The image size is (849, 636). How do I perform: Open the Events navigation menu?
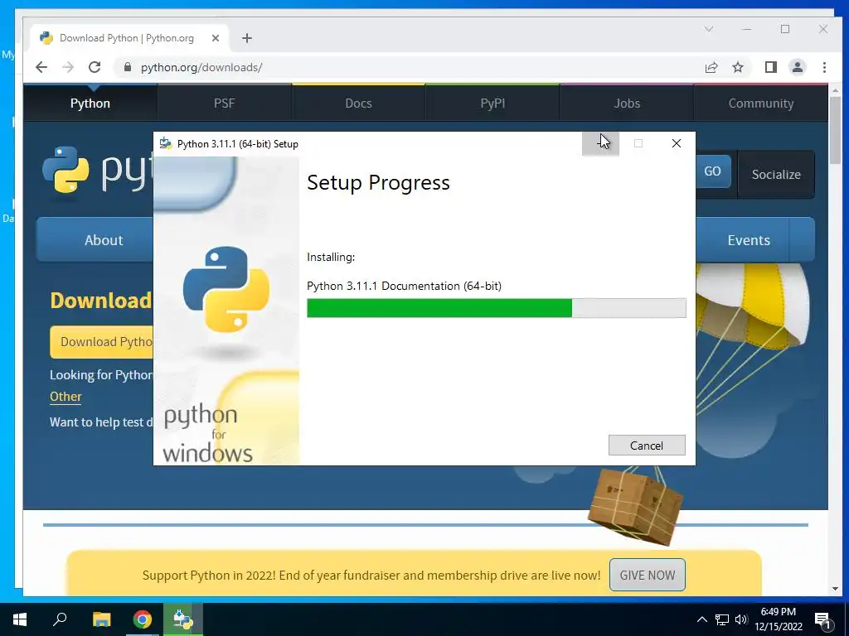pyautogui.click(x=749, y=239)
